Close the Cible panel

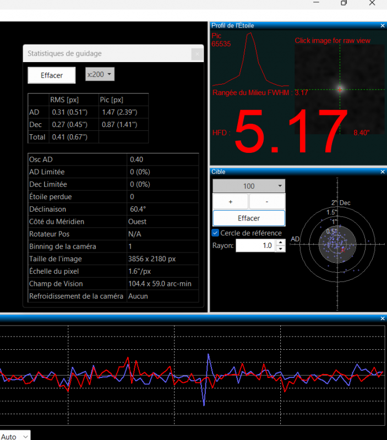click(383, 172)
